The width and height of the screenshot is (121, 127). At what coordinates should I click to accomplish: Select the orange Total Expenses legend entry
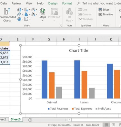[82, 109]
